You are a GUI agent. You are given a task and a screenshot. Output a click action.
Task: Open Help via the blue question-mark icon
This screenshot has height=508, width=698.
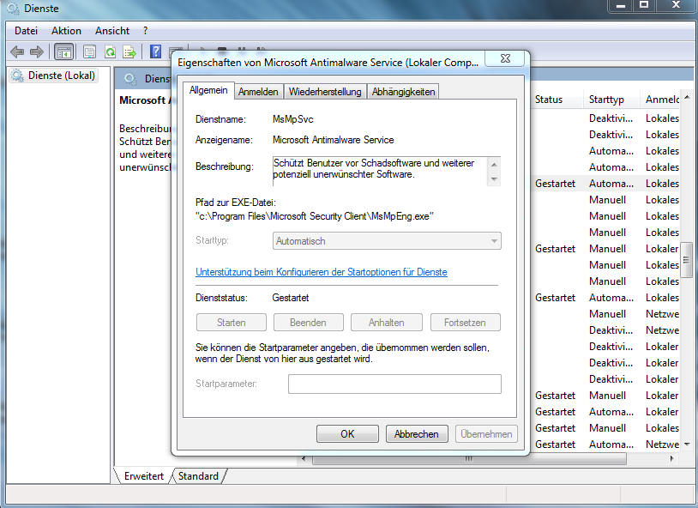point(155,51)
